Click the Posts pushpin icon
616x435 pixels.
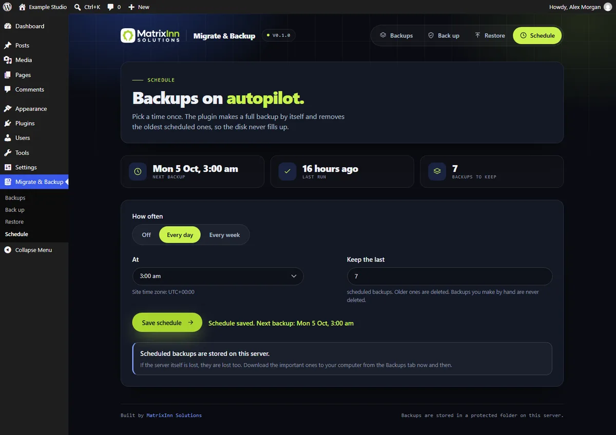click(8, 46)
